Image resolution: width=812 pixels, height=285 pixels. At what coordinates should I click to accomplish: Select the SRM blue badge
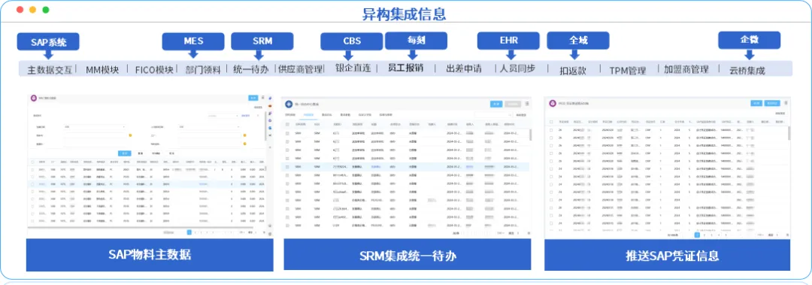[262, 41]
